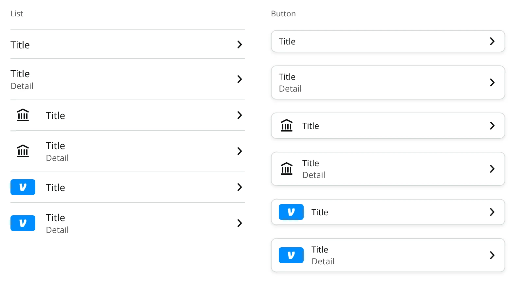Expand the chevron in the bank Title/Detail Button card
The image size is (515, 282).
point(492,169)
